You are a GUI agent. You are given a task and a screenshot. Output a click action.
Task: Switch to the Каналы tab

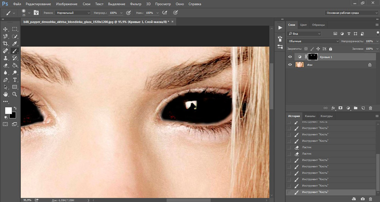coord(310,116)
